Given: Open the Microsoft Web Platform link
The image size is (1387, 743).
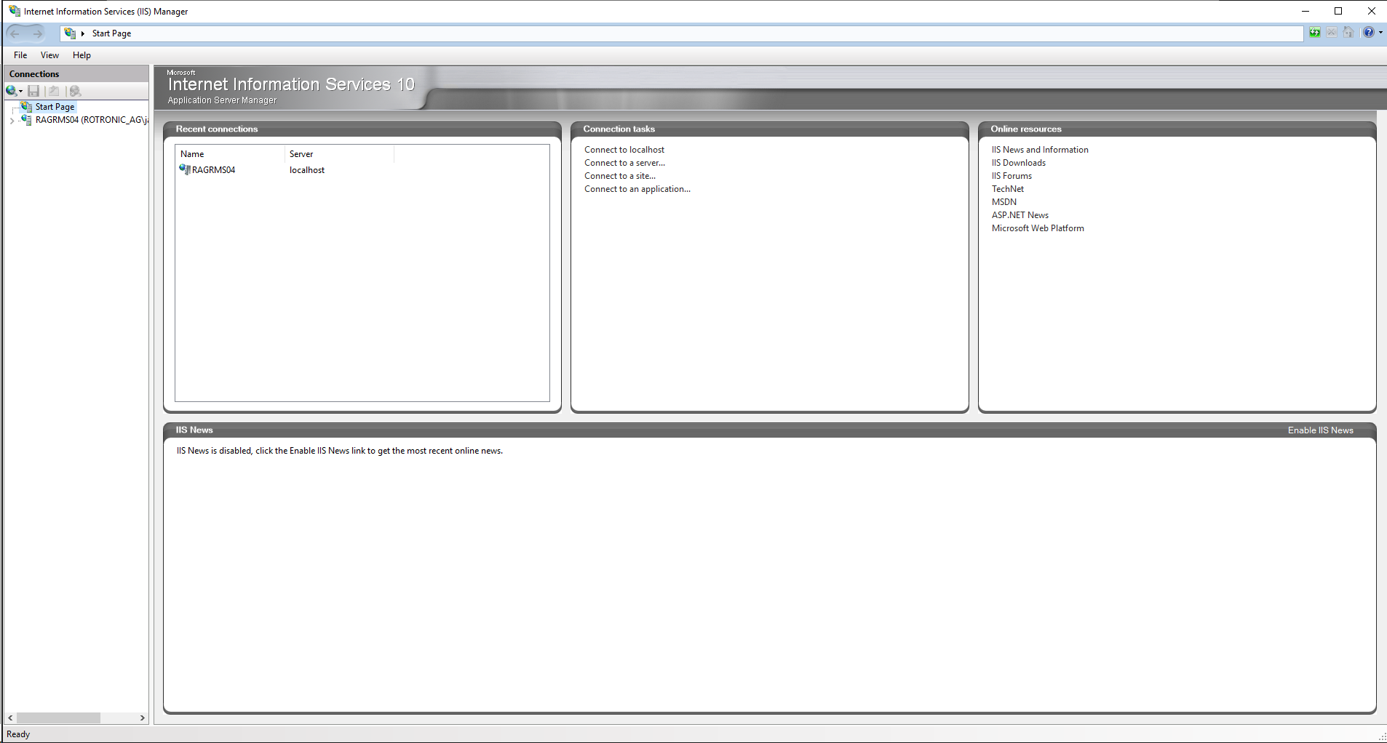Looking at the screenshot, I should pyautogui.click(x=1038, y=228).
